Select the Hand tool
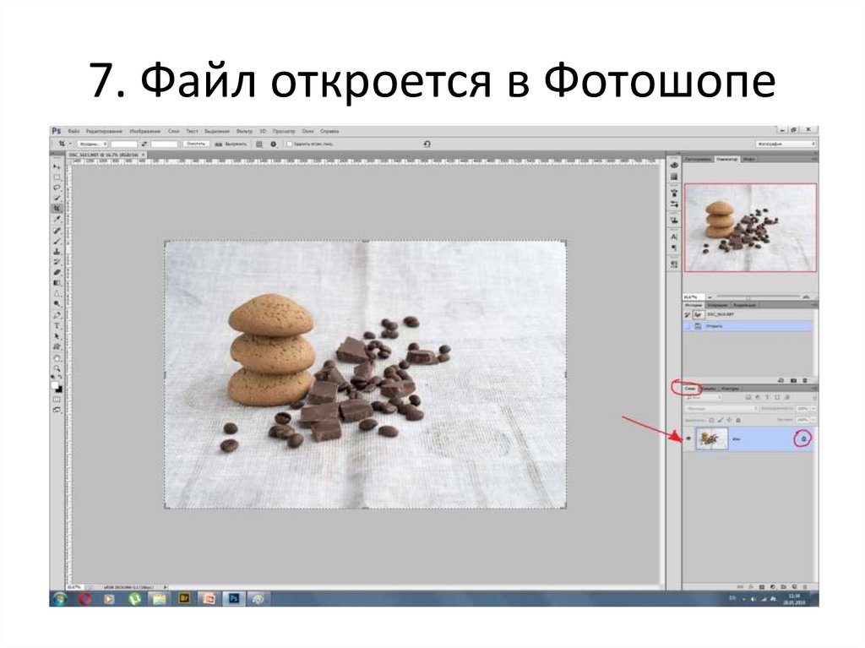 point(57,357)
